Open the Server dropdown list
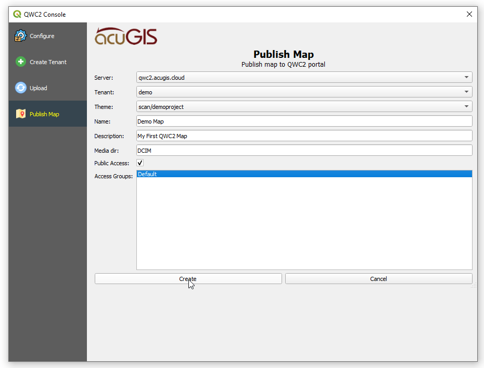The width and height of the screenshot is (484, 368). 304,78
